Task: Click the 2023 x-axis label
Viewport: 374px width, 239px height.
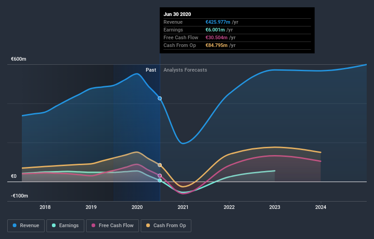Action: click(275, 207)
